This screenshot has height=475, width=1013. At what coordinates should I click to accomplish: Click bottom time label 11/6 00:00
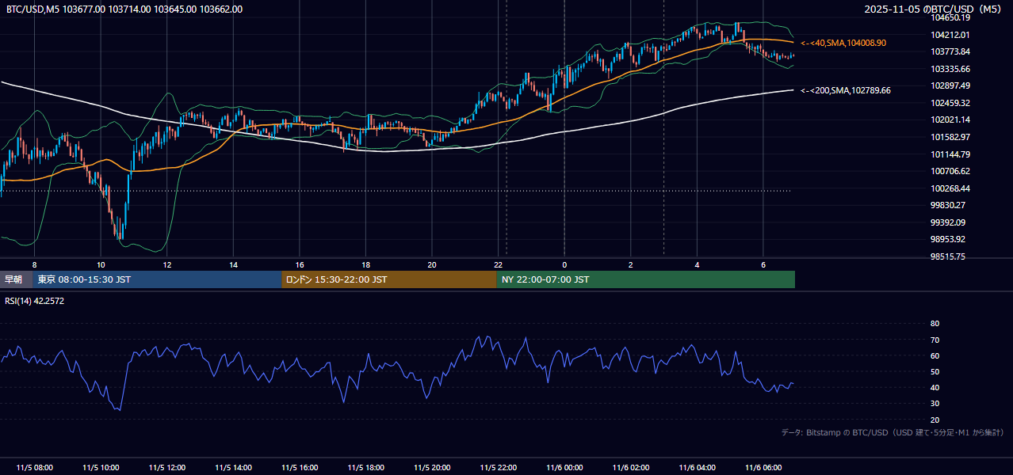pyautogui.click(x=564, y=467)
